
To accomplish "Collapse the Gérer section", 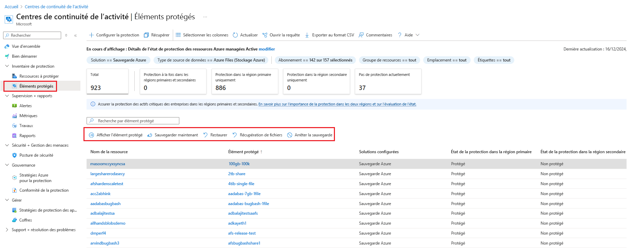I will click(7, 200).
